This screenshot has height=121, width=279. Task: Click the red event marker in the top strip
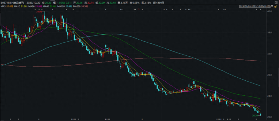coord(138,9)
